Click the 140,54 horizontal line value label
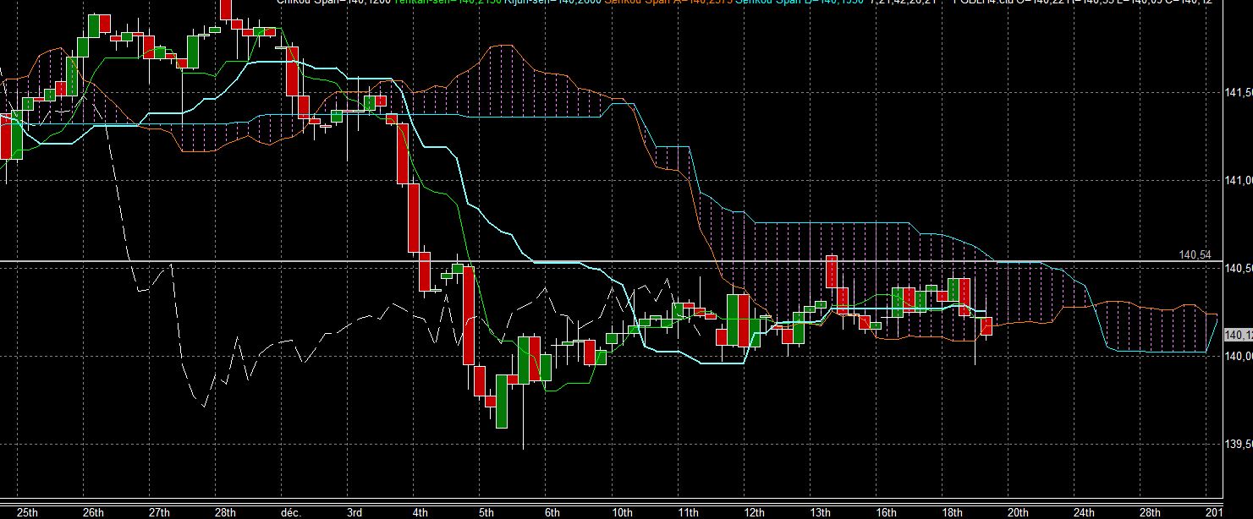The height and width of the screenshot is (519, 1253). (1196, 254)
